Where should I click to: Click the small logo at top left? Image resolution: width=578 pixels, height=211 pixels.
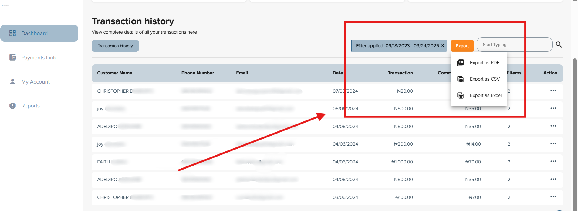click(x=5, y=5)
